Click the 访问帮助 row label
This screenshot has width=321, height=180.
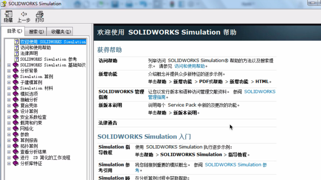(x=108, y=61)
